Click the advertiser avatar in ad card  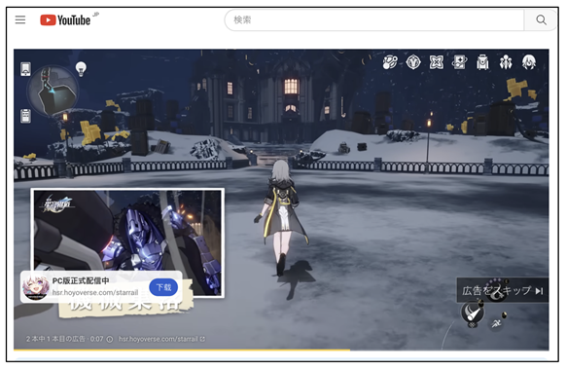tap(36, 287)
